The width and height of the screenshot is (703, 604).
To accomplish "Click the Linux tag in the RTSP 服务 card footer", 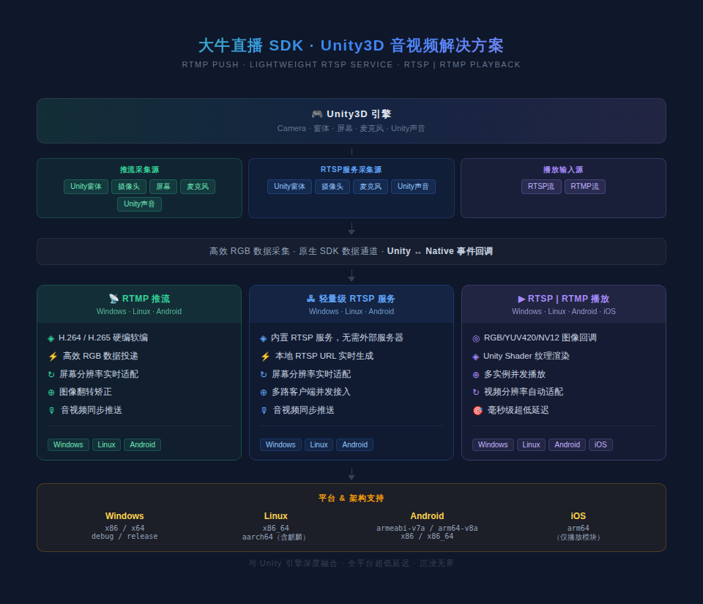I will (x=319, y=444).
